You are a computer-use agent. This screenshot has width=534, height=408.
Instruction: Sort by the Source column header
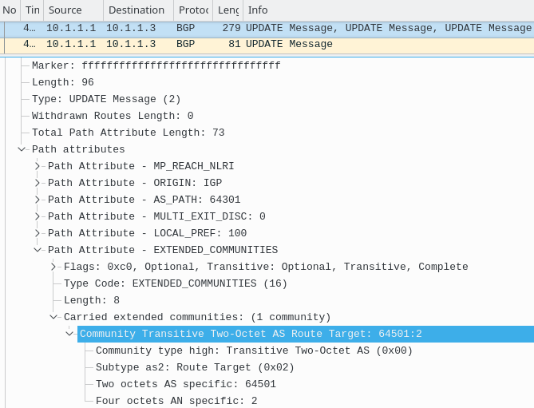[73, 10]
